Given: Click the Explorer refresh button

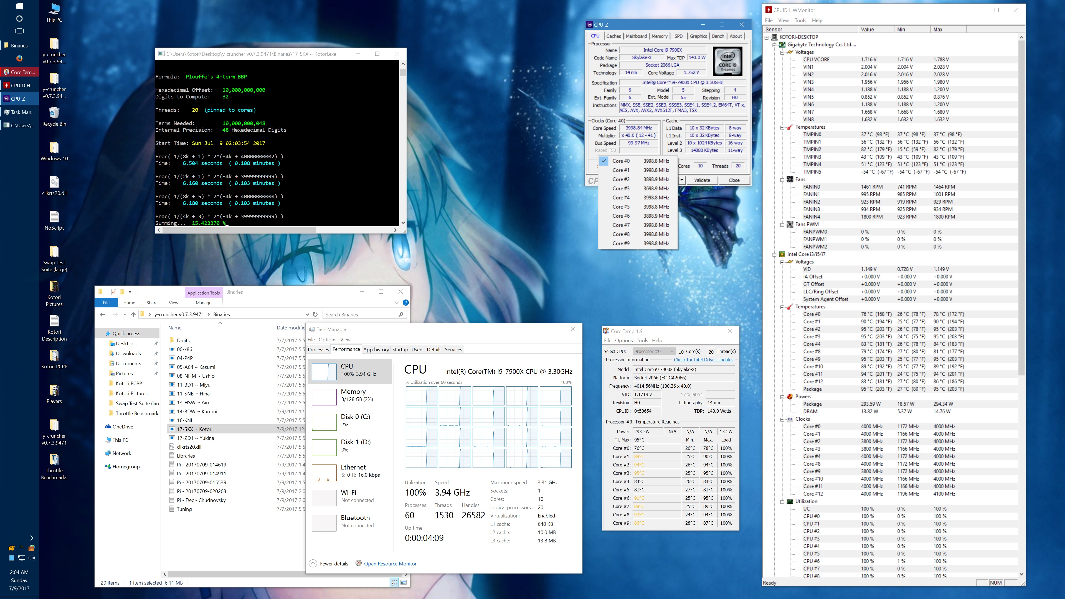Looking at the screenshot, I should (315, 314).
